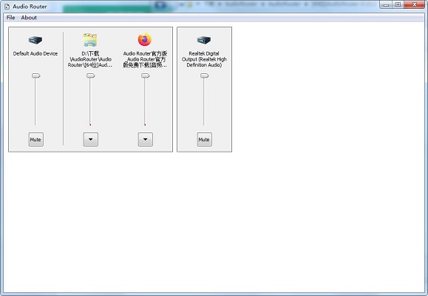Click the Audio Router title bar icon

[x=7, y=6]
